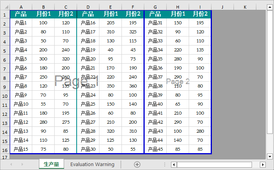Click cell 产品15

(21, 149)
